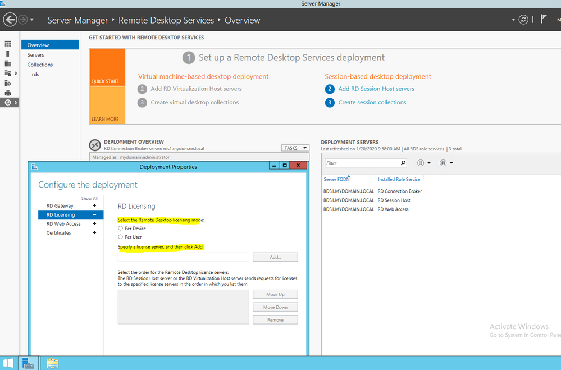This screenshot has width=561, height=370.
Task: Click the forward navigation arrow in header
Action: click(22, 20)
